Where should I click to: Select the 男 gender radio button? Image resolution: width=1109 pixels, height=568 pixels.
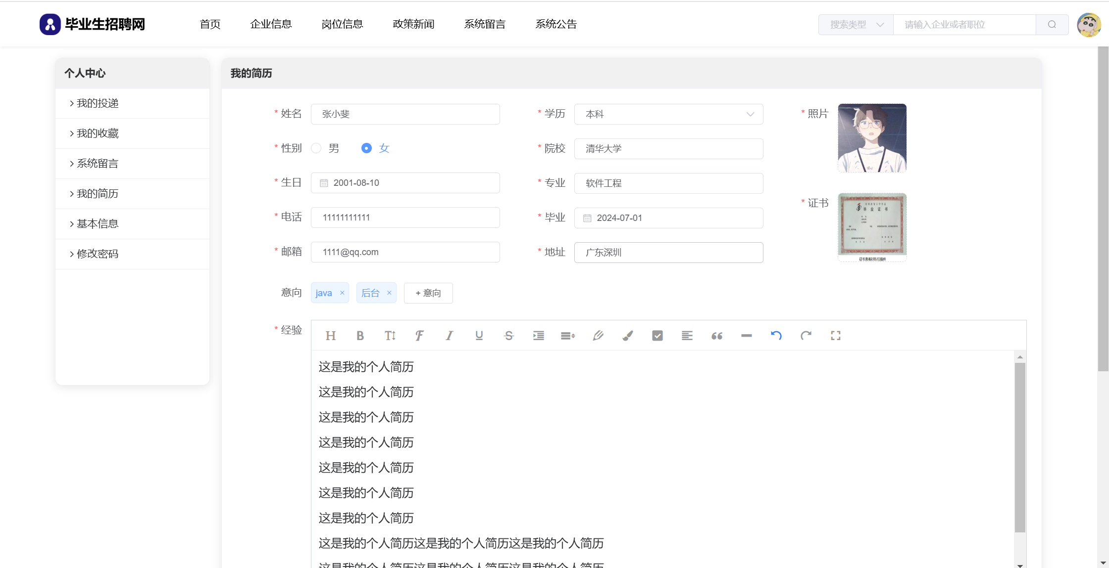click(x=316, y=148)
